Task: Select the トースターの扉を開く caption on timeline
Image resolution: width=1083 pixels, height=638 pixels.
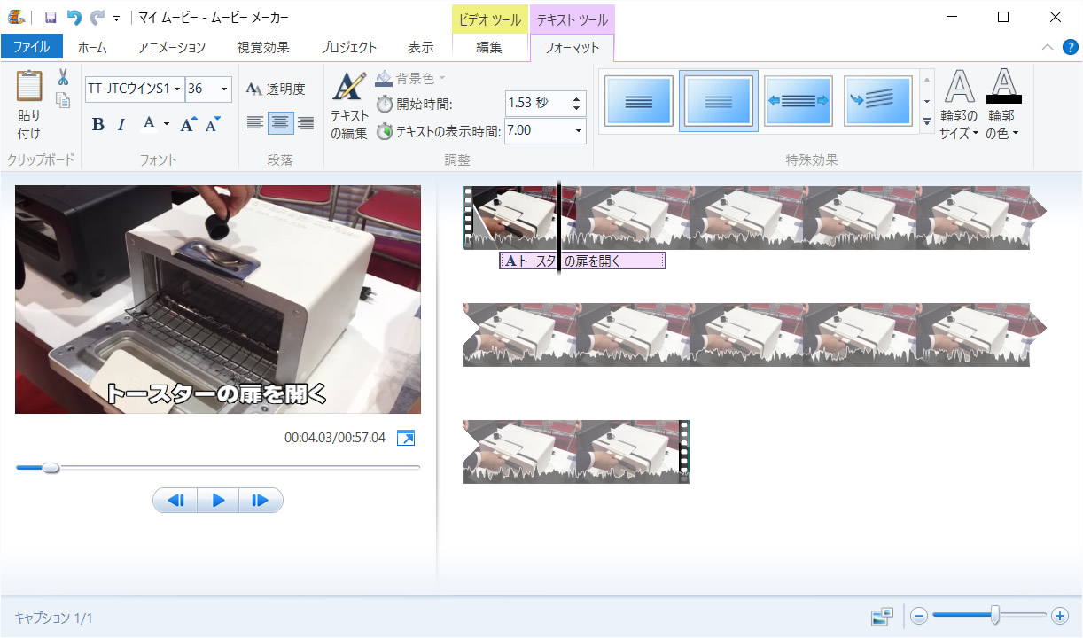Action: click(582, 261)
